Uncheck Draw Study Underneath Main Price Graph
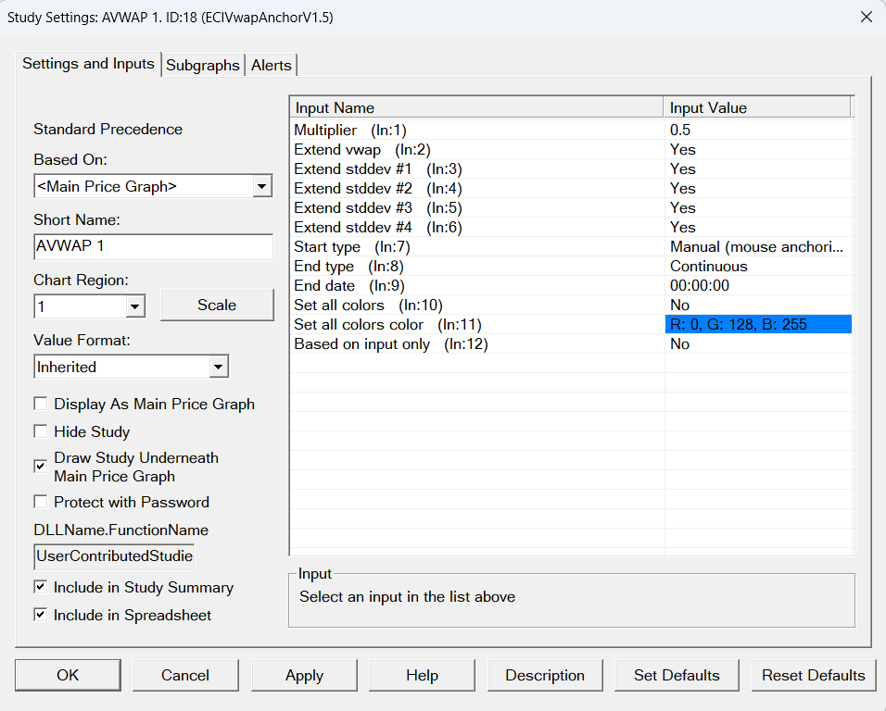This screenshot has width=886, height=711. 41,466
